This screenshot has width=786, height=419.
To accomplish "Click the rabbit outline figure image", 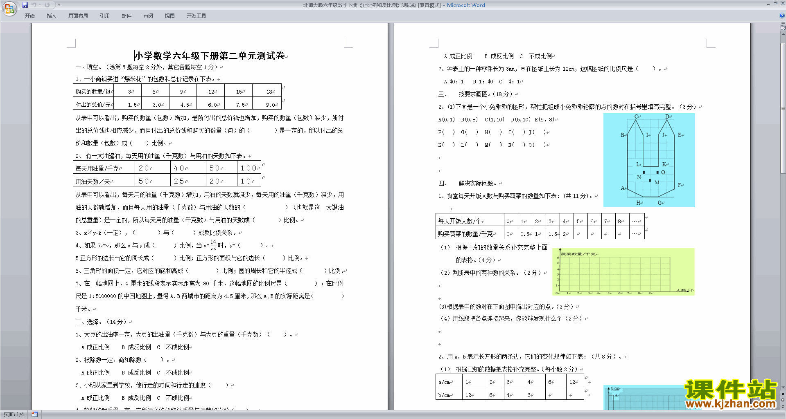I will (x=649, y=160).
